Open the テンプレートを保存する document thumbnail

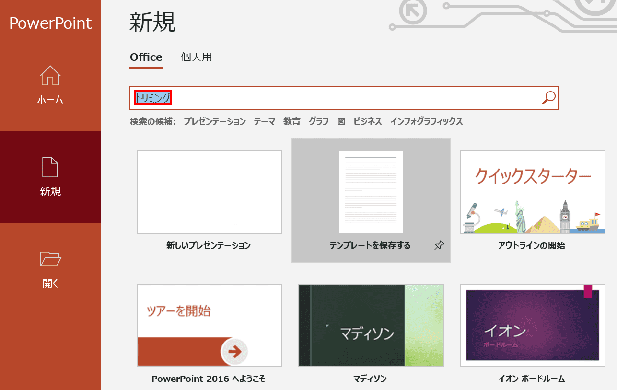coord(371,192)
